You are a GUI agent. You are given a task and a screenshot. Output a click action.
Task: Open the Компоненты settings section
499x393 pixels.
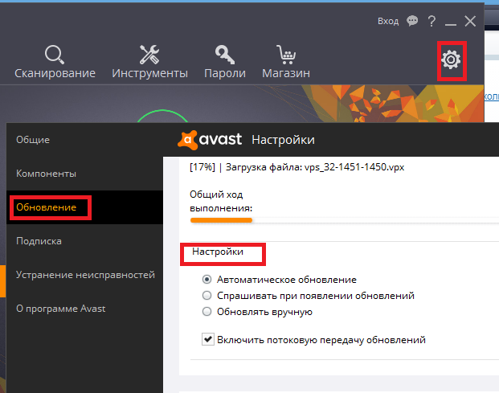(47, 174)
